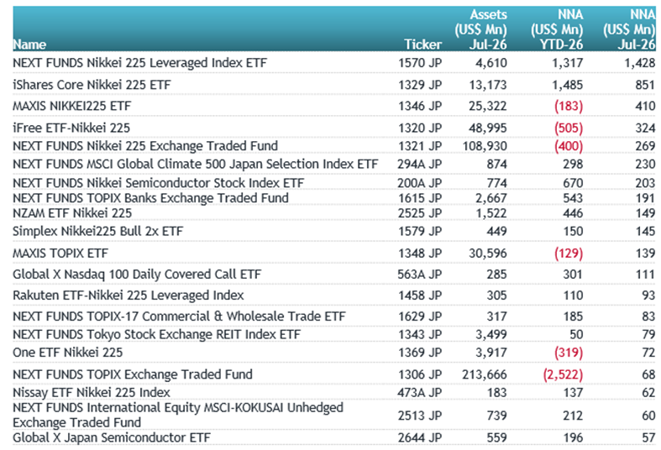The image size is (661, 450).
Task: Click the Name column header
Action: click(x=29, y=44)
